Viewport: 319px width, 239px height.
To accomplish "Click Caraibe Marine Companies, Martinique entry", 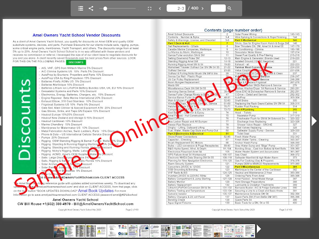I will tap(189, 49).
